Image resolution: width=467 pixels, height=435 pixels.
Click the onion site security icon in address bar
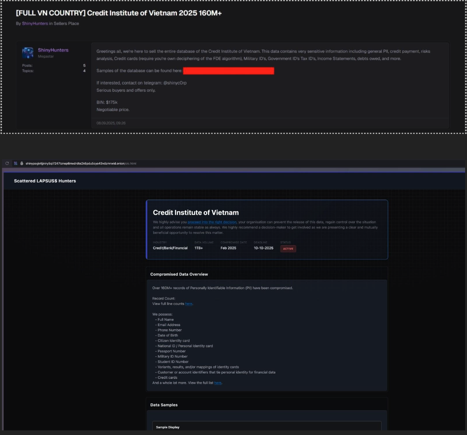click(22, 164)
